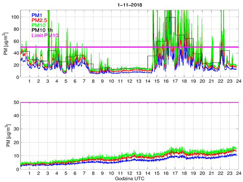Click the black PM10 1h legend entry
The image size is (243, 182).
(42, 30)
